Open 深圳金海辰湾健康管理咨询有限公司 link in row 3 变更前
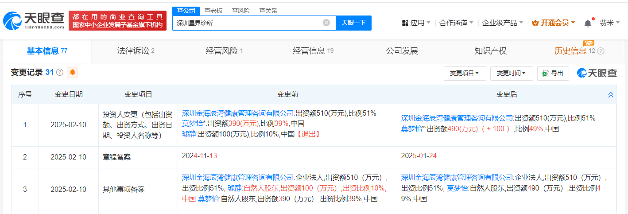This screenshot has width=628, height=214. [238, 178]
